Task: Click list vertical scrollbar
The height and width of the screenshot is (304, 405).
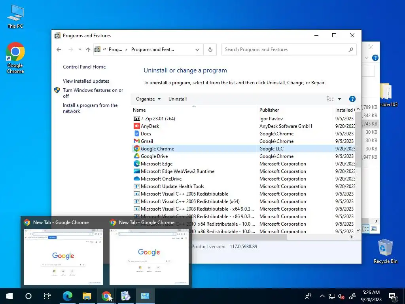Action: point(358,140)
